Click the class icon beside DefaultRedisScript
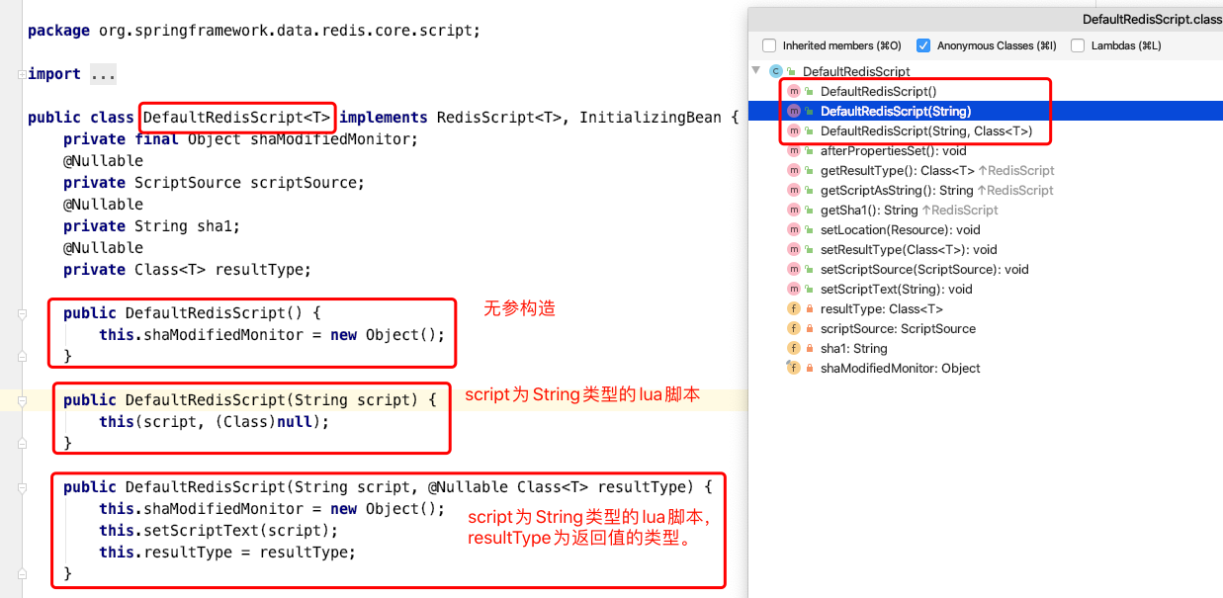 [776, 70]
